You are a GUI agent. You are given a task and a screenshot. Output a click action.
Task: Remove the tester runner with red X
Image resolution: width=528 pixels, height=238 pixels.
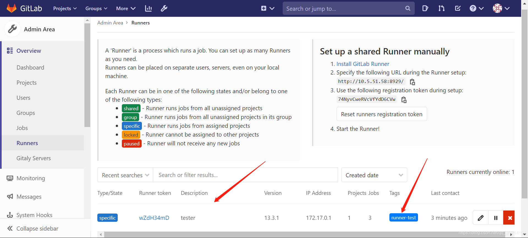tap(510, 218)
